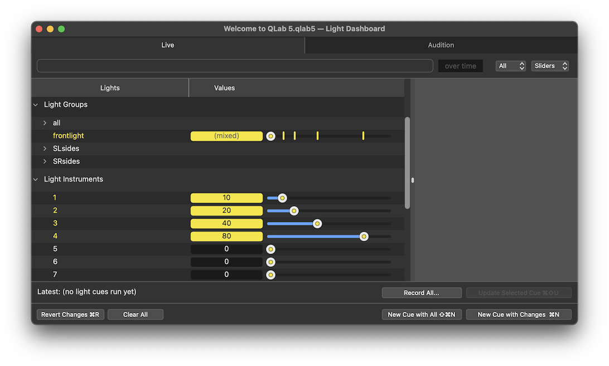Switch to the Audition tab
The width and height of the screenshot is (609, 366).
point(441,45)
